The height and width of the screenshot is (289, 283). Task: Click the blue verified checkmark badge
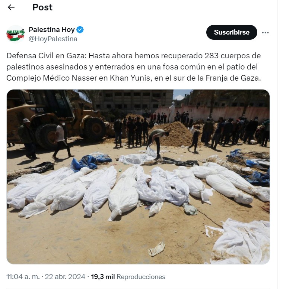(80, 30)
